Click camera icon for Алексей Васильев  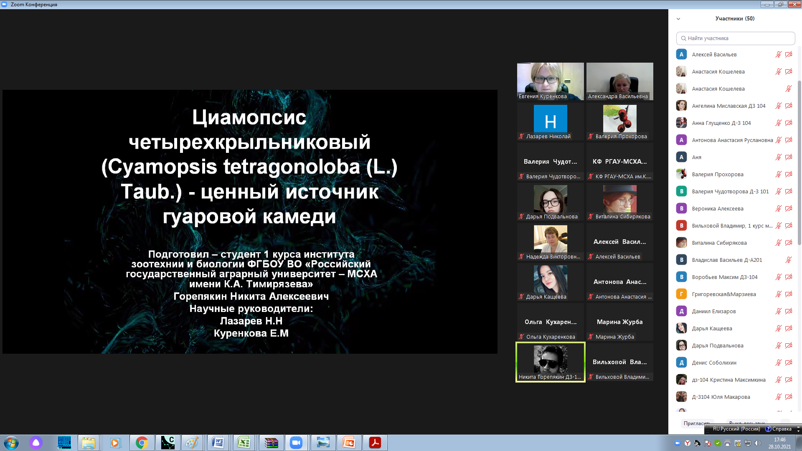point(789,55)
